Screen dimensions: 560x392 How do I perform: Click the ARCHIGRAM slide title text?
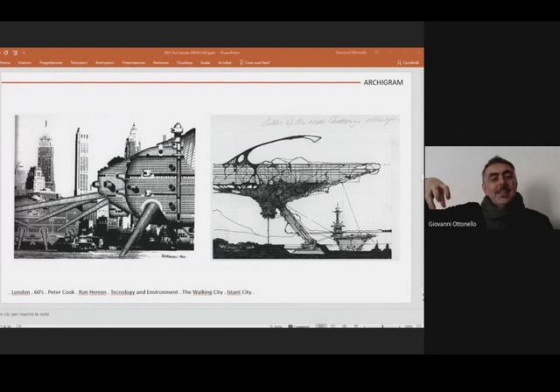point(385,83)
